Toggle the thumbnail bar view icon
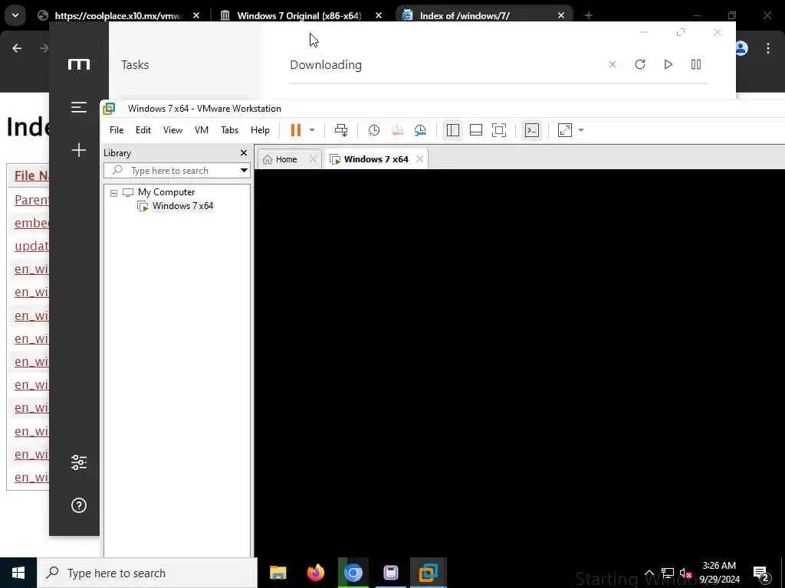 (x=475, y=130)
